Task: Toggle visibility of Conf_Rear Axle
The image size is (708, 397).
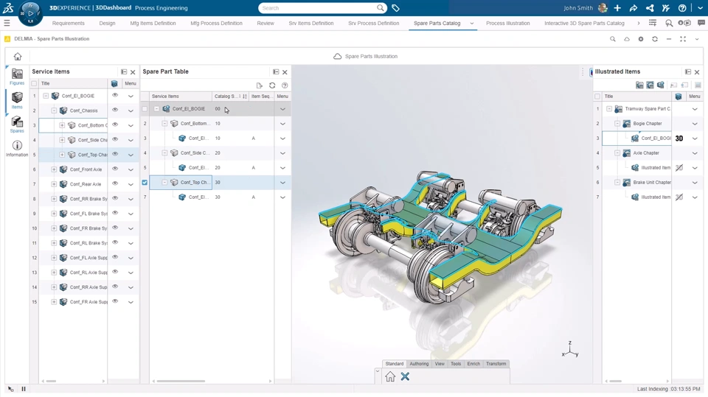Action: (x=115, y=183)
